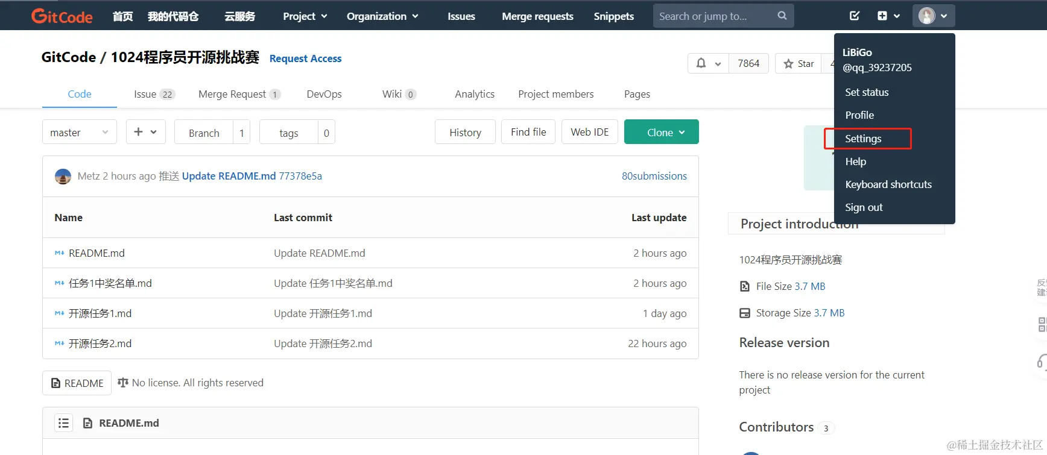Open the Web IDE button
The image size is (1047, 455).
(x=590, y=132)
